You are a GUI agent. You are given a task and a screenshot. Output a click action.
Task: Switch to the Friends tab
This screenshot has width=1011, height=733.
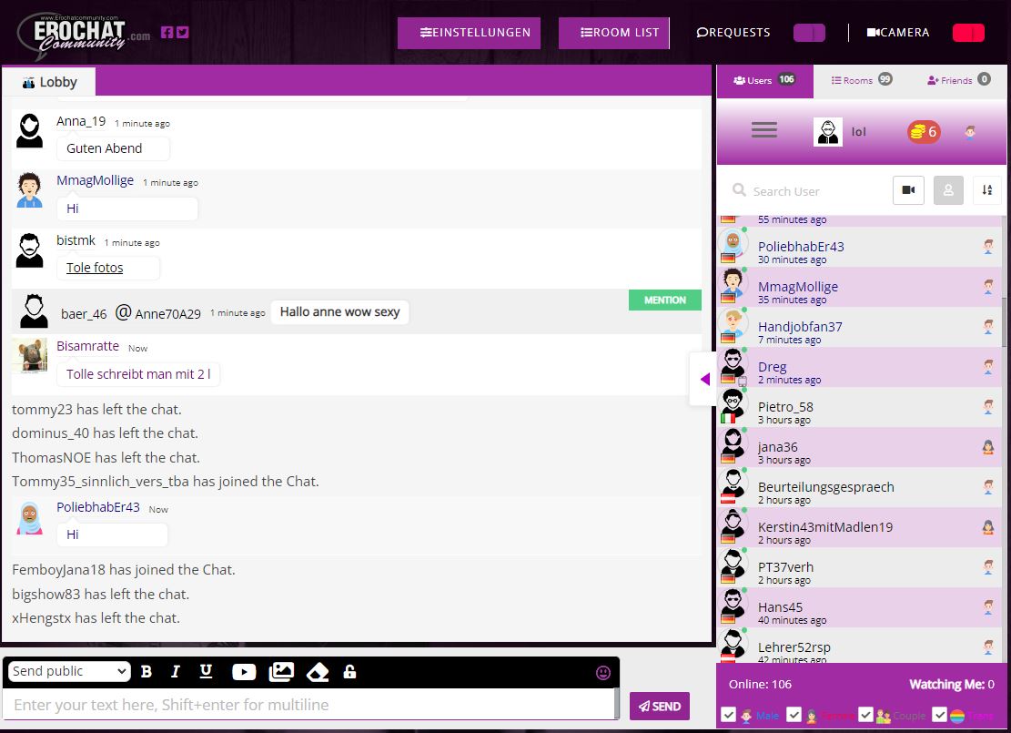tap(957, 80)
